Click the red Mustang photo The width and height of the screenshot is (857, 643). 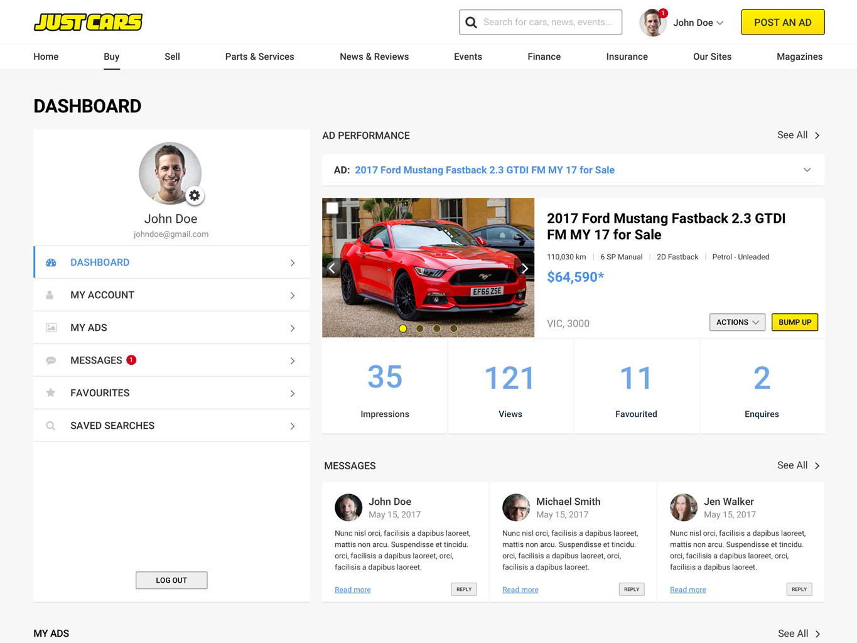pos(428,267)
